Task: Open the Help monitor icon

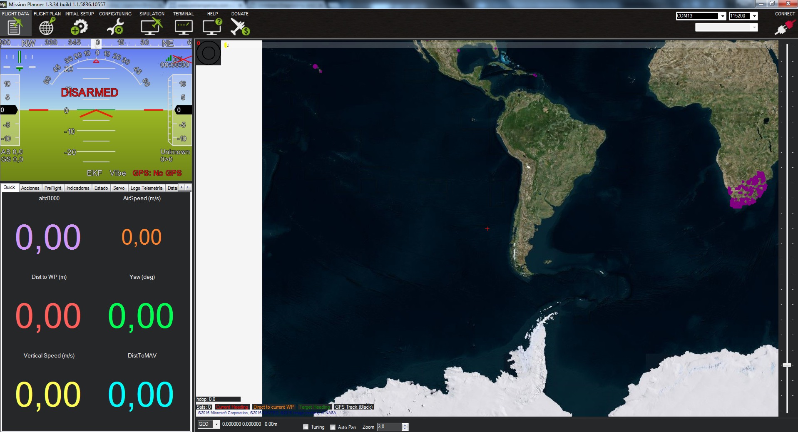Action: coord(212,27)
